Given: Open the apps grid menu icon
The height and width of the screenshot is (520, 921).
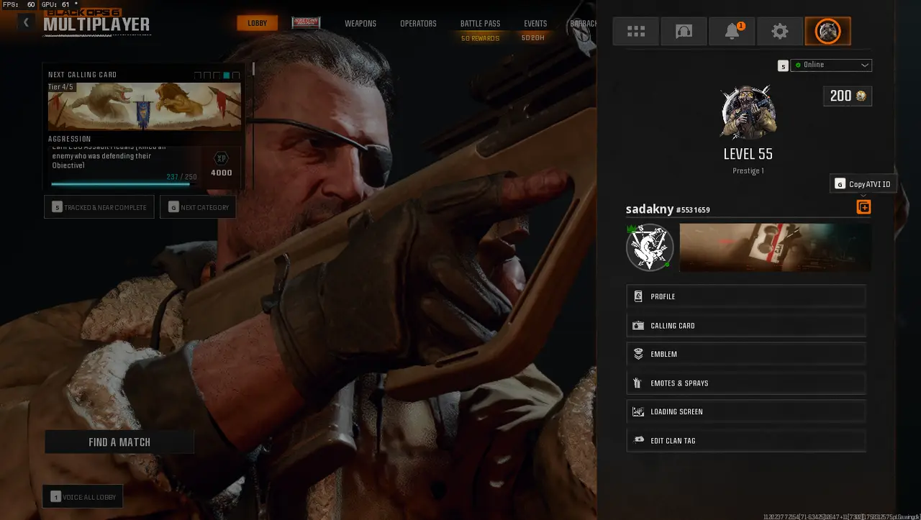Looking at the screenshot, I should point(635,32).
